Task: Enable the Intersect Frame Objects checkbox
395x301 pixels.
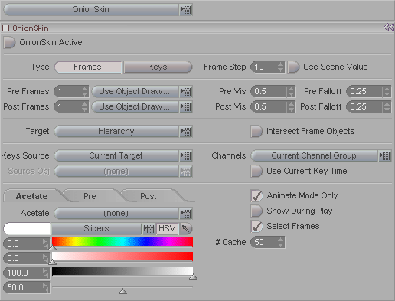Action: coord(256,131)
